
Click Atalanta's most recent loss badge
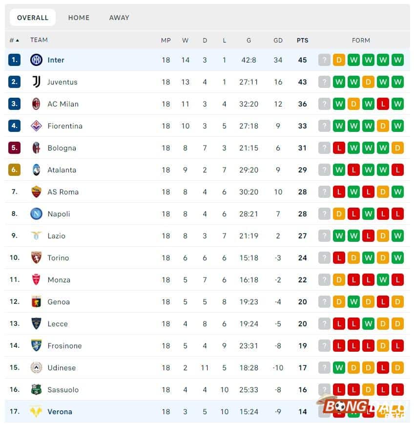click(398, 170)
